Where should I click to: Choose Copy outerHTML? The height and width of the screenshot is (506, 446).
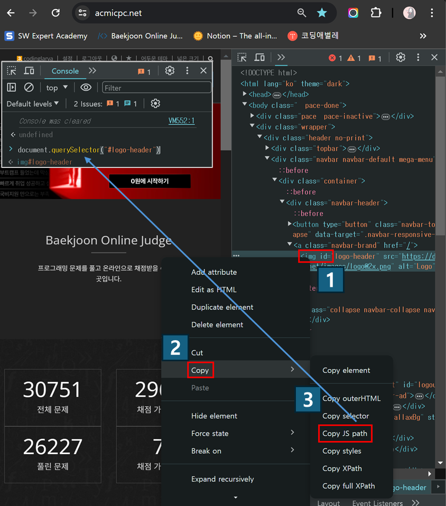coord(351,398)
